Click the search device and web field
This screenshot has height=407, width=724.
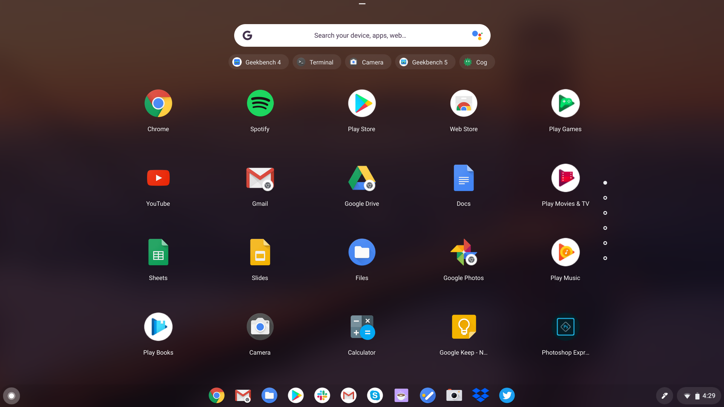point(360,35)
